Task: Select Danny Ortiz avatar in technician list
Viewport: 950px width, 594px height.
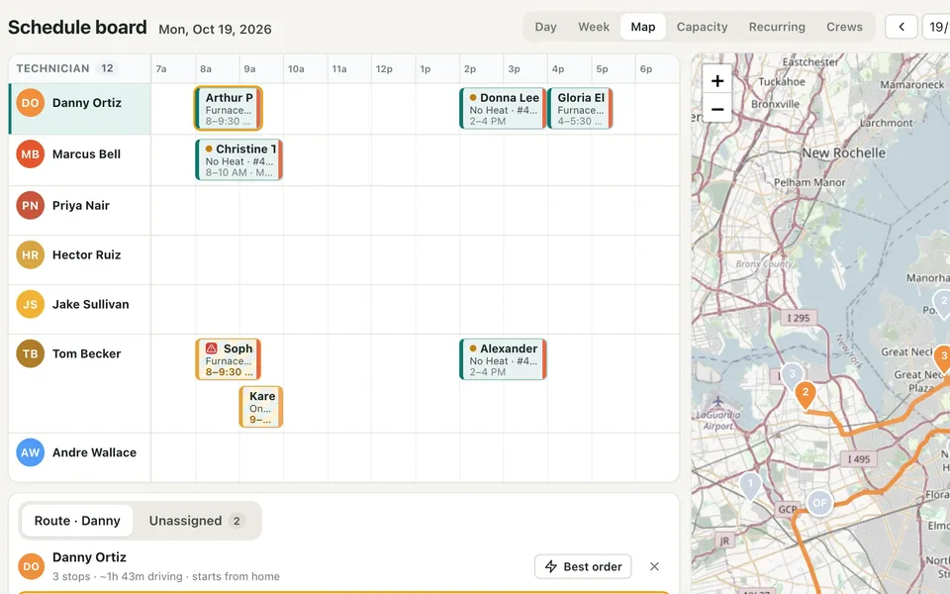Action: click(x=31, y=103)
